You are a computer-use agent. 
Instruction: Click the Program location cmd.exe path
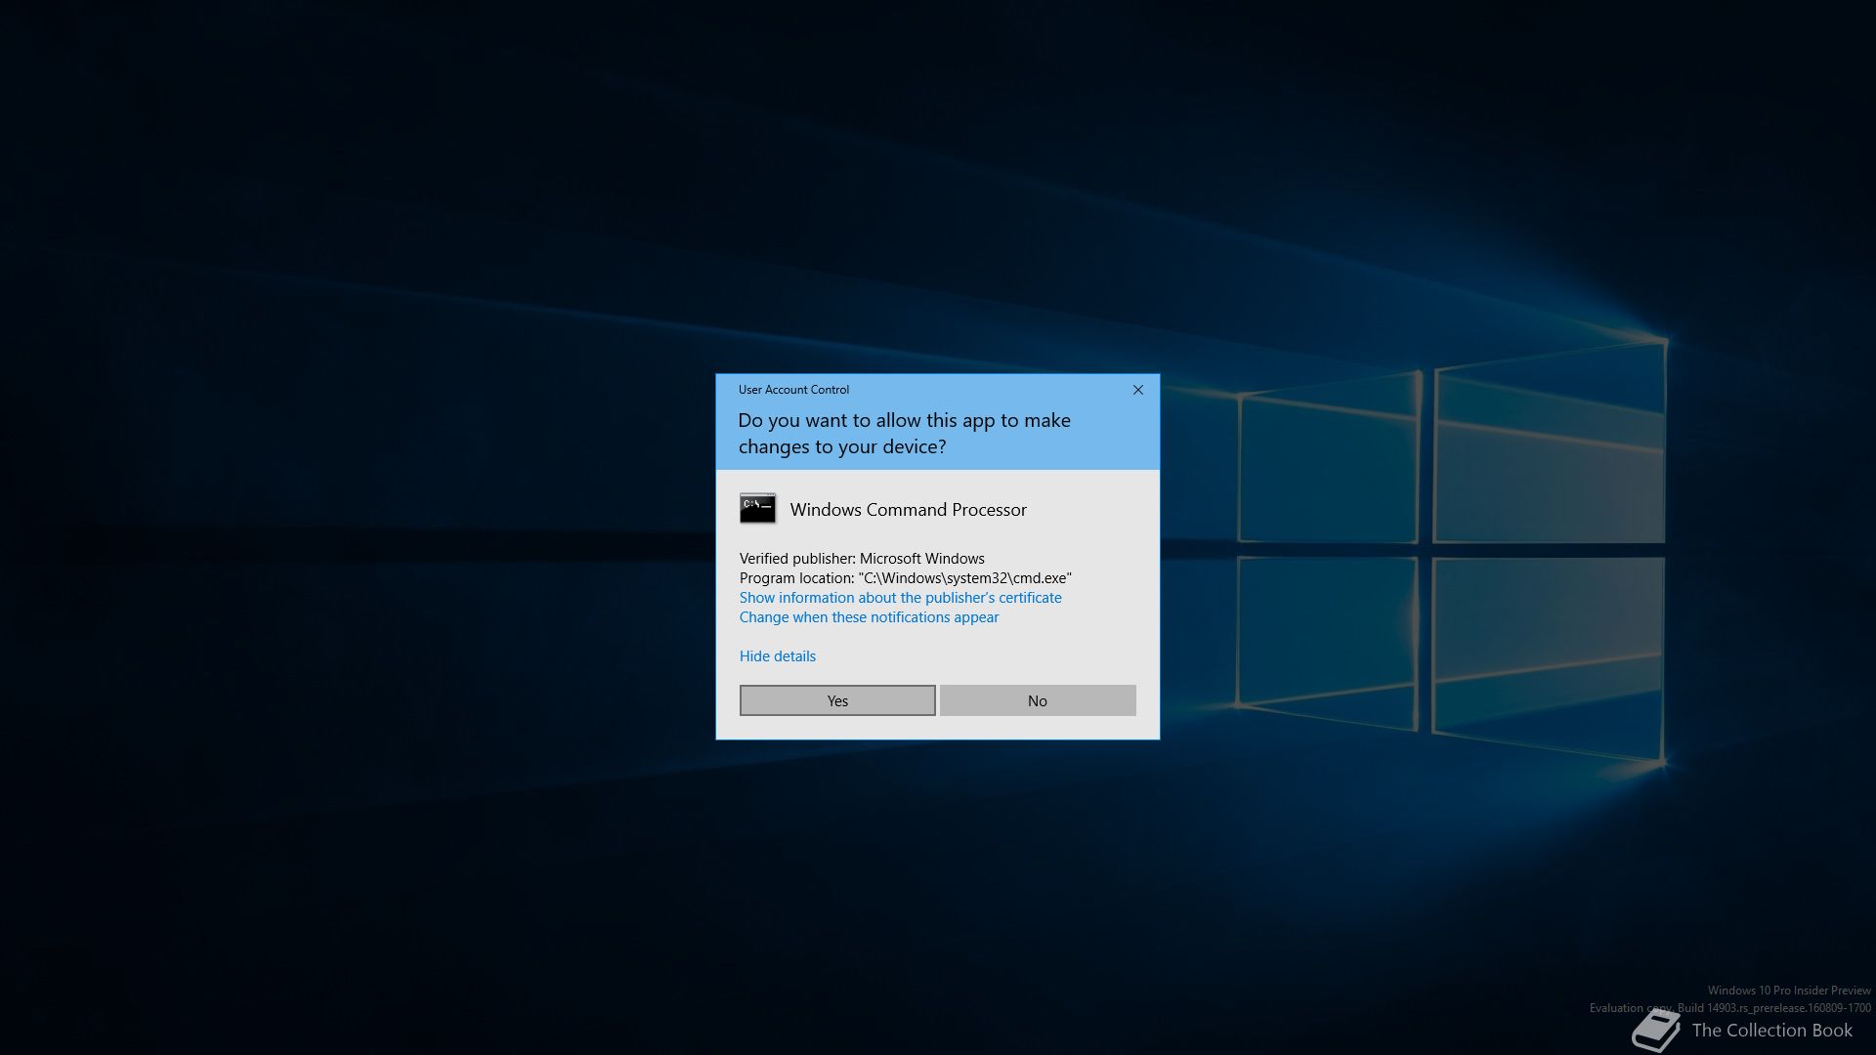click(906, 578)
